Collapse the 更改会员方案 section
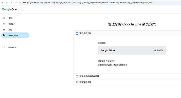This screenshot has width=181, height=98. coord(127,34)
